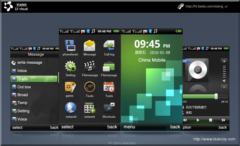Image resolution: width=240 pixels, height=146 pixels.
Task: Open the calendar clock Tools icon
Action: coord(109,87)
